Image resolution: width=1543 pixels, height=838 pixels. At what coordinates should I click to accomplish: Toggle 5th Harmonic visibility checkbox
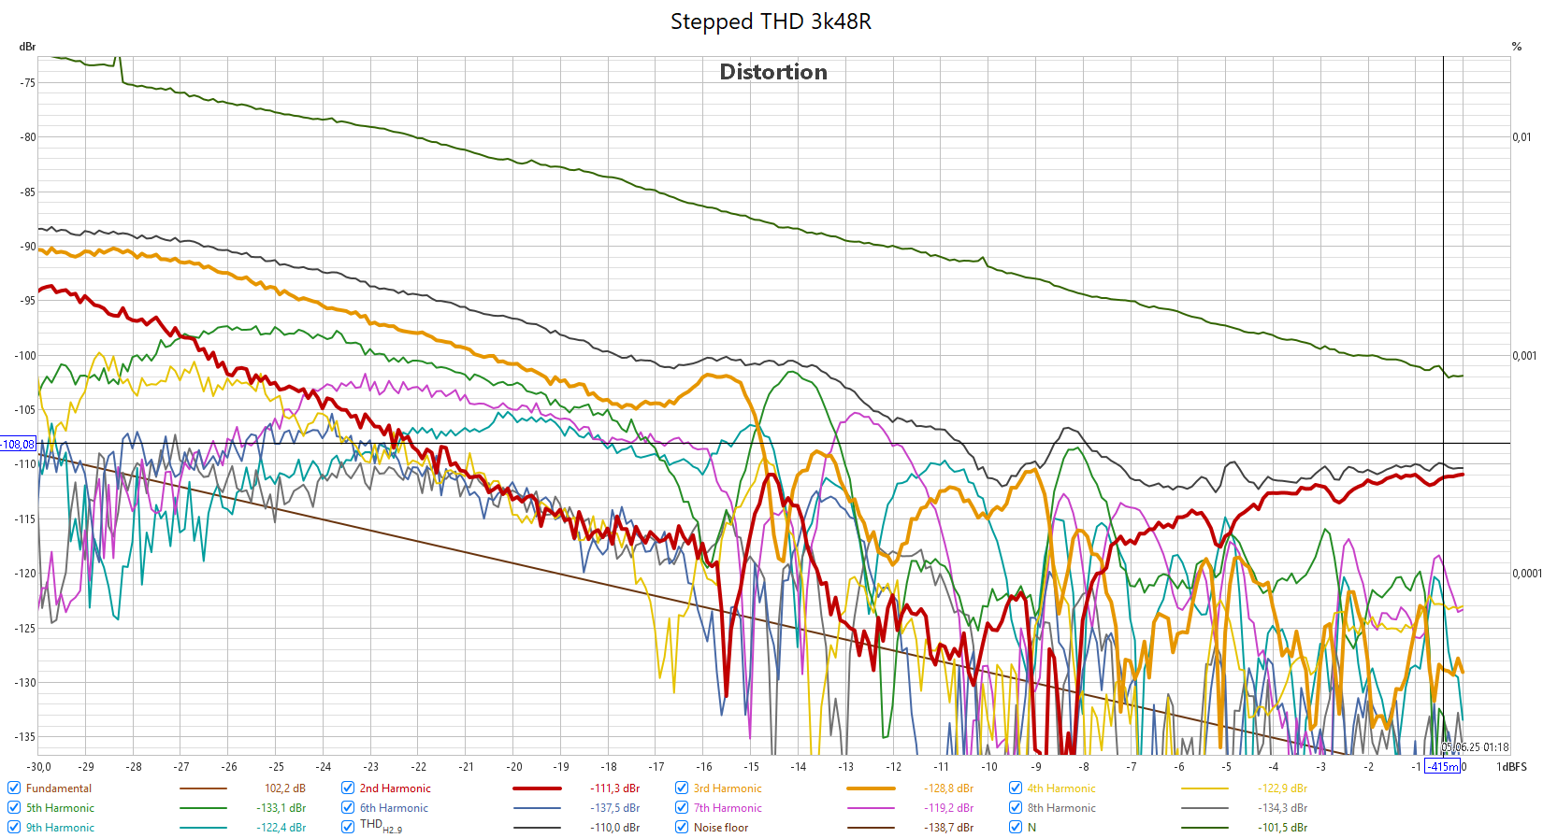[14, 807]
